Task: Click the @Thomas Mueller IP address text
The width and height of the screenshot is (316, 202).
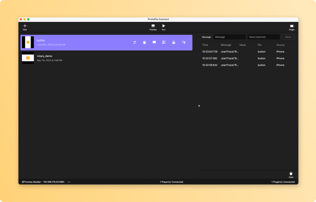Action: tap(43, 182)
